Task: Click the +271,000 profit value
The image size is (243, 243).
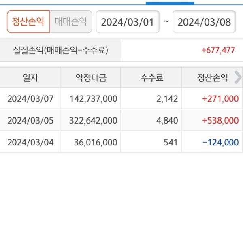Action: [x=220, y=99]
